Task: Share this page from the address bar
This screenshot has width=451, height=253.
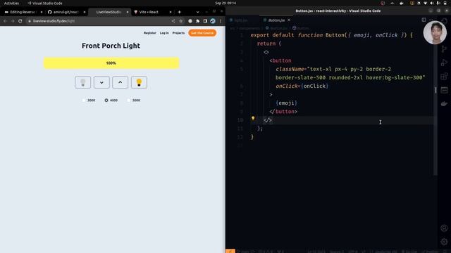Action: pyautogui.click(x=173, y=21)
